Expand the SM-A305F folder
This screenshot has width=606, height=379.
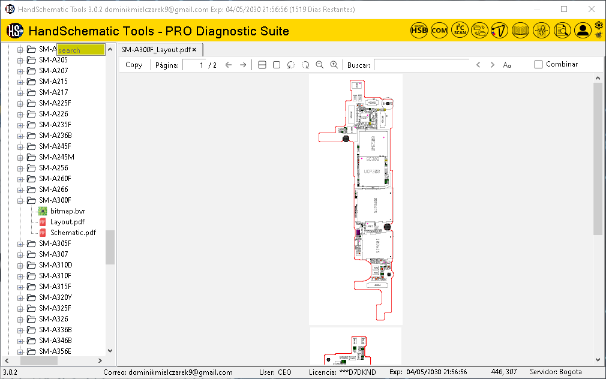coord(20,244)
